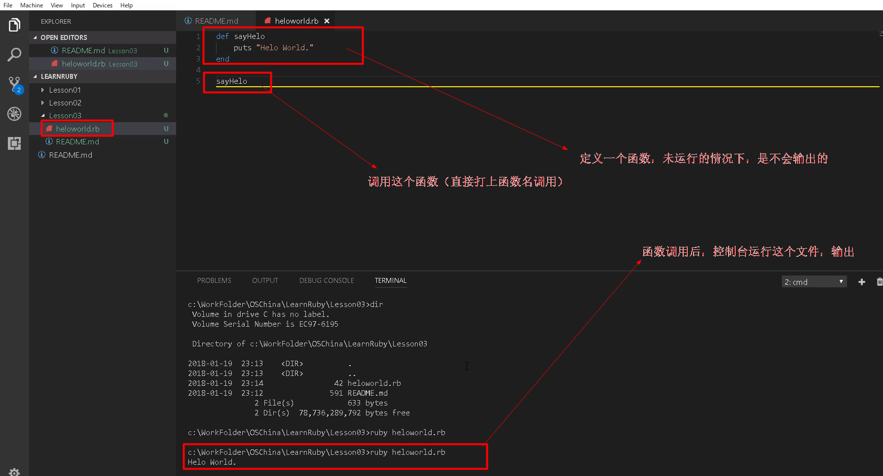This screenshot has width=883, height=476.
Task: Click Ruby file icon in Open Editors
Action: tap(55, 64)
